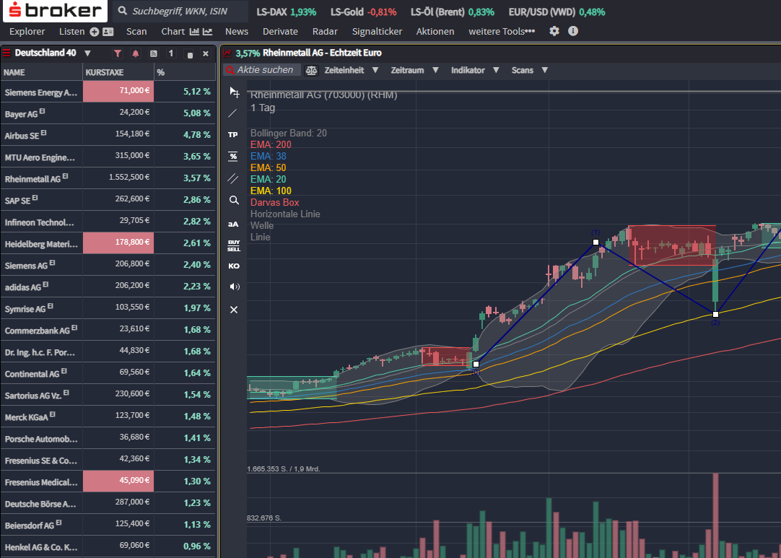Viewport: 781px width, 558px height.
Task: Click the X icon in drawing toolbar
Action: (x=234, y=310)
